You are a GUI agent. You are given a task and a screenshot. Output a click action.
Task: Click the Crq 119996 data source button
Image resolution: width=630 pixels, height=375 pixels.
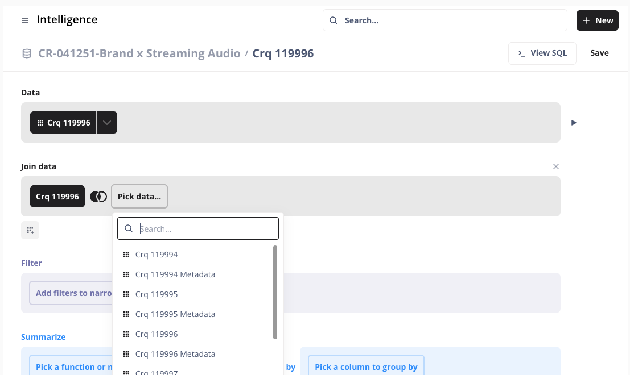[x=63, y=123]
